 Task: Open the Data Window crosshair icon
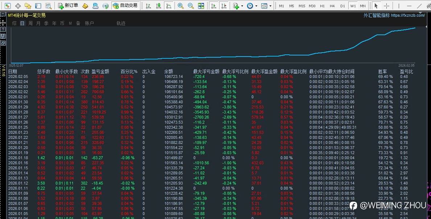pyautogui.click(x=18, y=5)
